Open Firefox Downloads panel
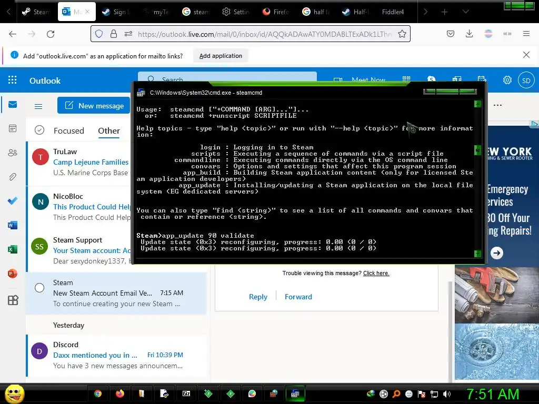The height and width of the screenshot is (404, 539). click(469, 34)
